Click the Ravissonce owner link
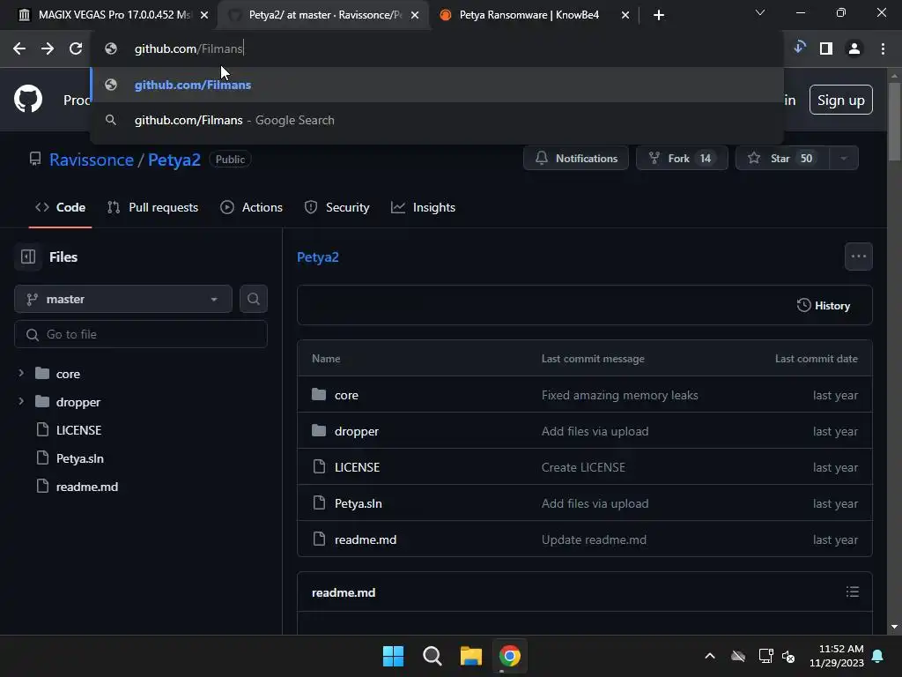902x677 pixels. pos(92,160)
